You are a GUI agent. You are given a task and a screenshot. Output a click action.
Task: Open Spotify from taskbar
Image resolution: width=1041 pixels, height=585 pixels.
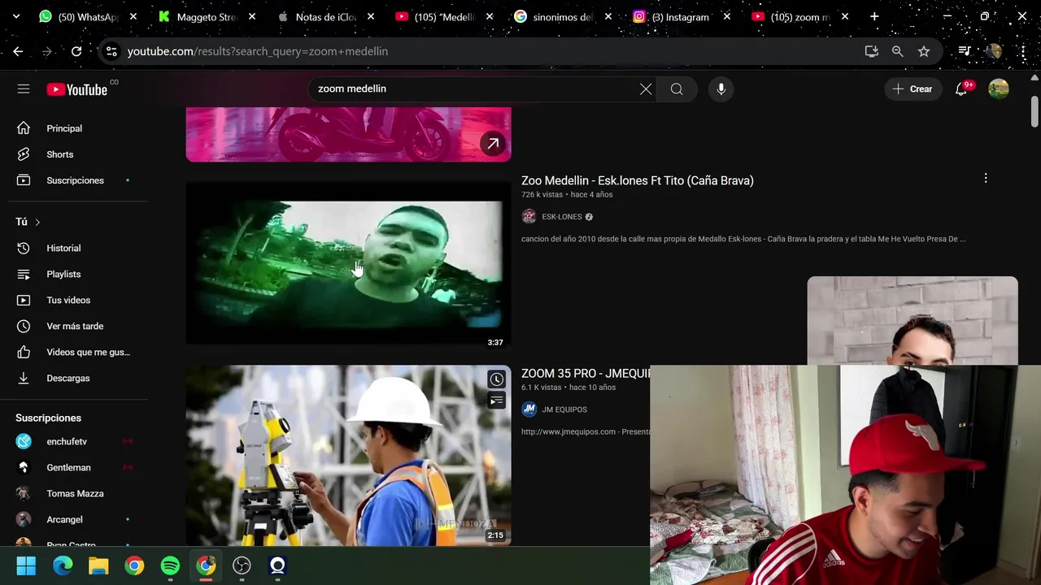(x=170, y=565)
